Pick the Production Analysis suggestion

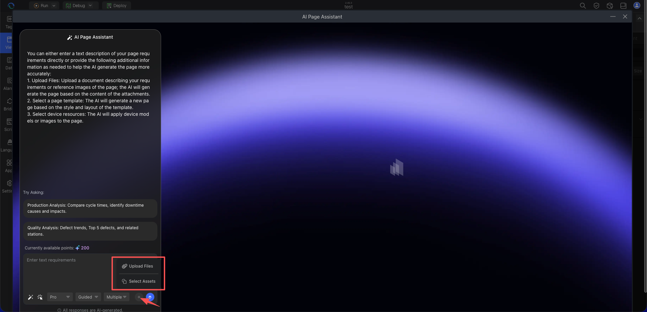point(90,208)
